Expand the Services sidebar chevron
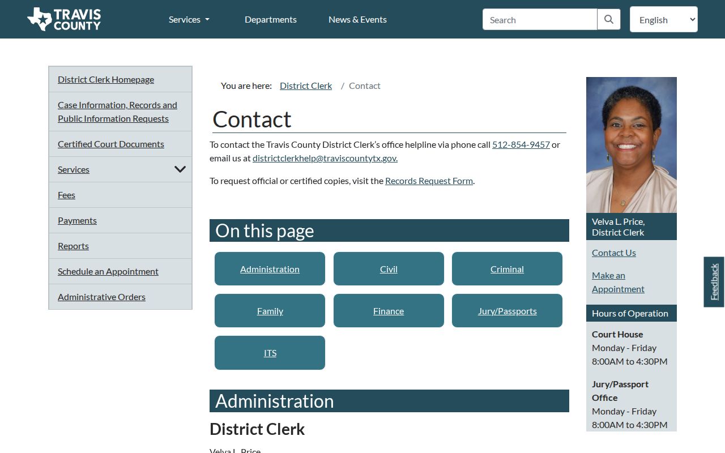Viewport: 725px width, 453px height. tap(180, 169)
